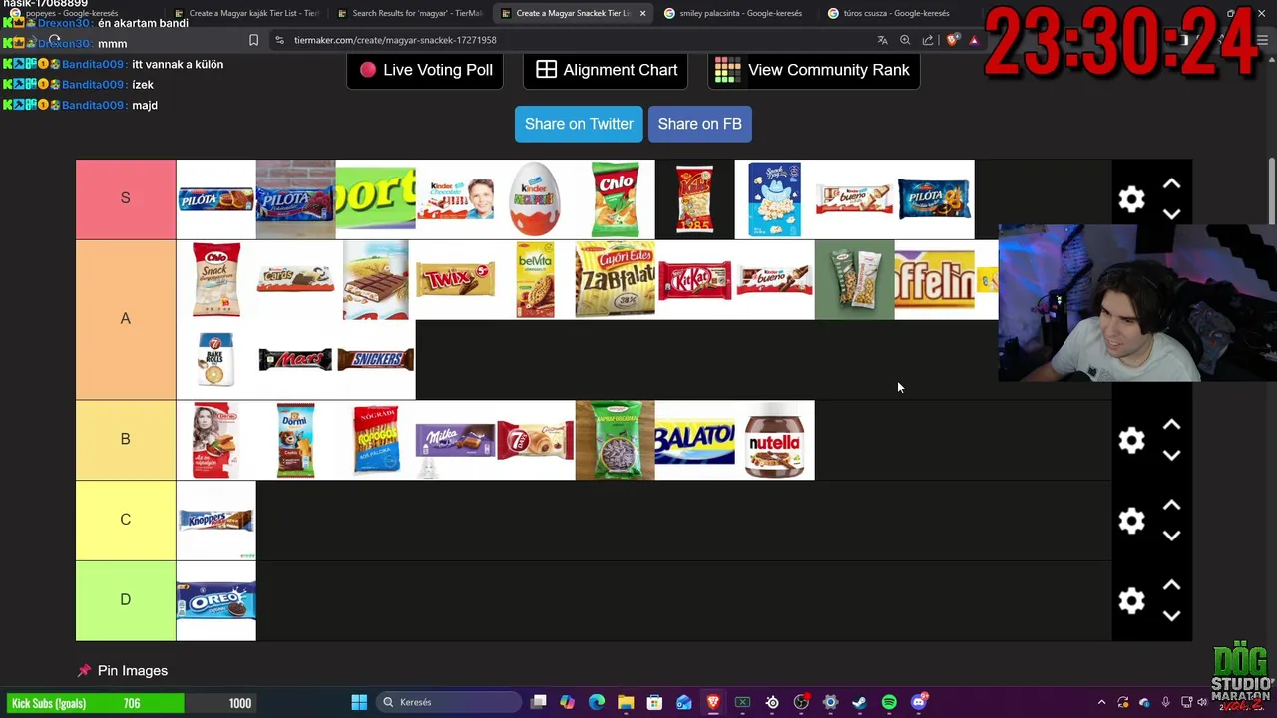Select the Milka chocolate image
Image resolution: width=1277 pixels, height=718 pixels.
(456, 440)
